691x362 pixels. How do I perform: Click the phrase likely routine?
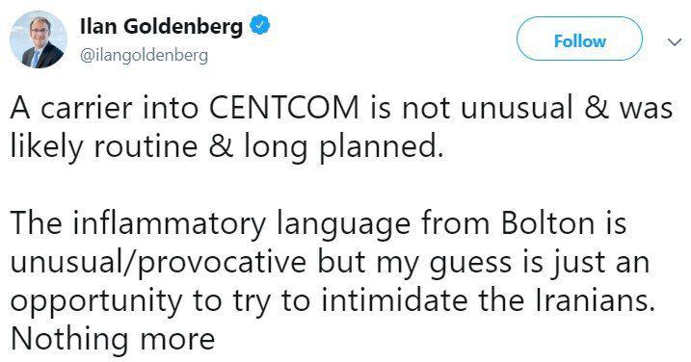(103, 148)
